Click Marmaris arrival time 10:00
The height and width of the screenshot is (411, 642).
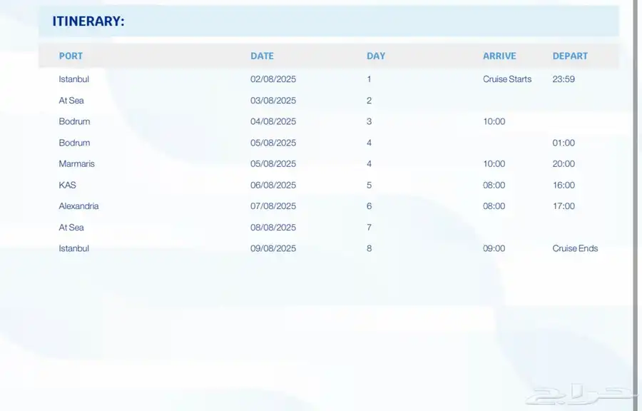coord(494,163)
